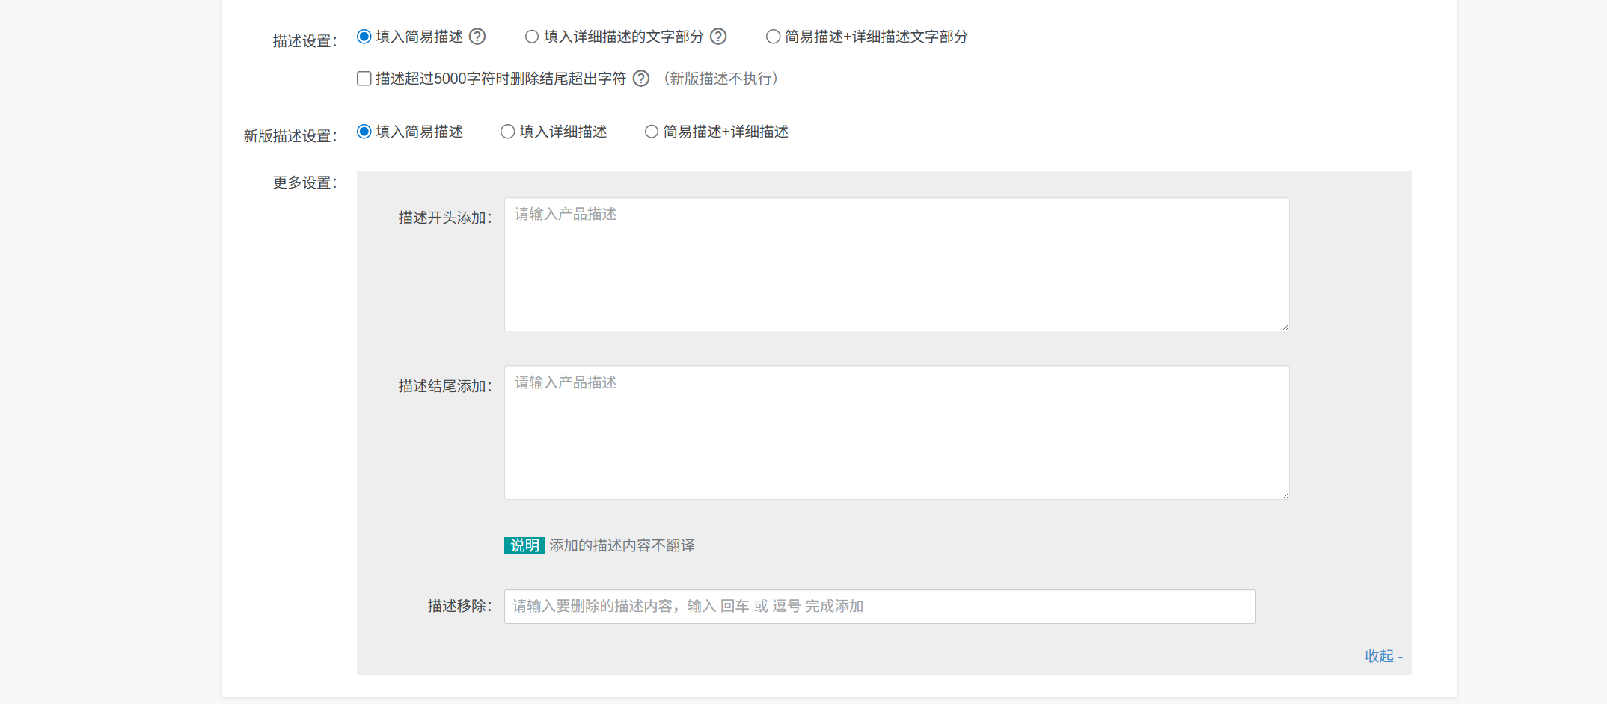Choose 简易描述+详细描述文字部分 radio option

click(x=773, y=37)
